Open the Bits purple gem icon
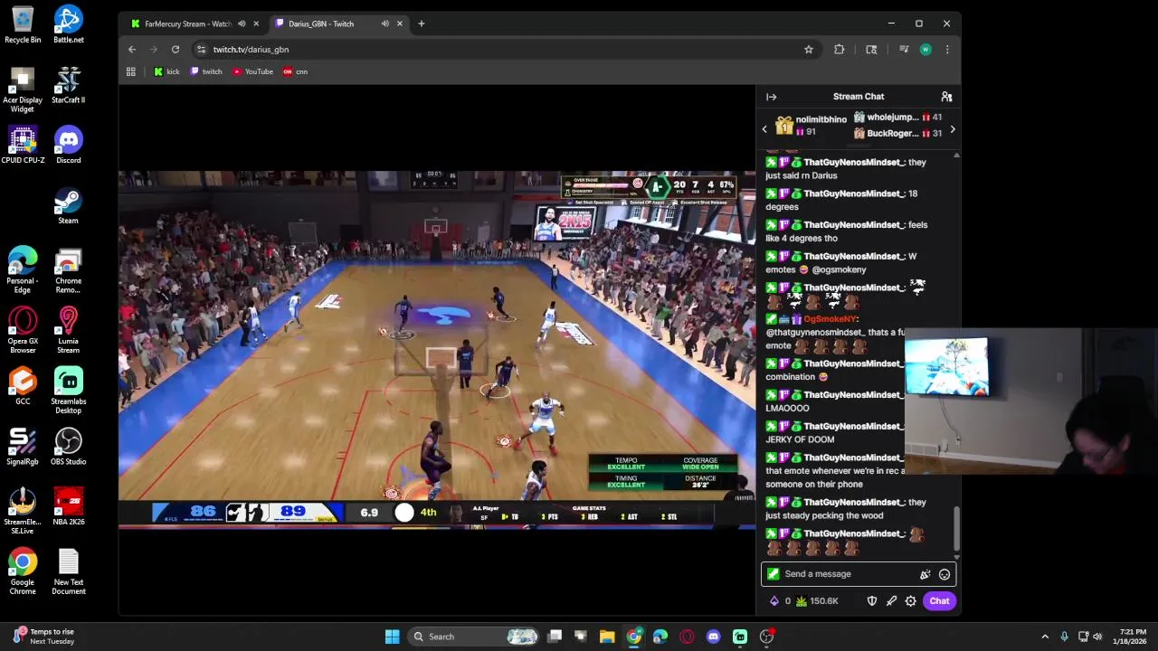Viewport: 1158px width, 651px height. pos(774,601)
